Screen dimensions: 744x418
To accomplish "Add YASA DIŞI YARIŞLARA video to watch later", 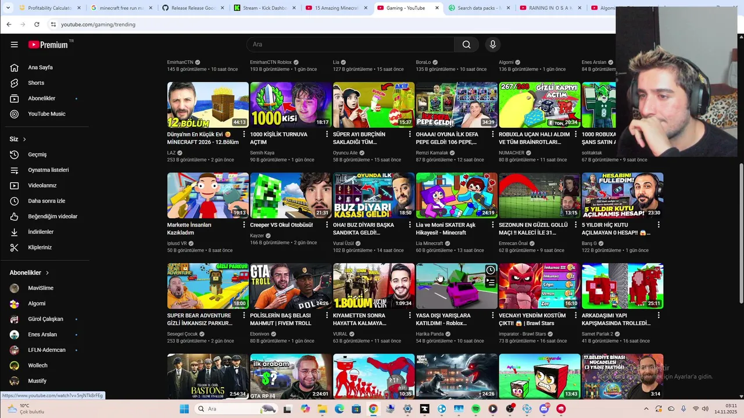I will [491, 271].
